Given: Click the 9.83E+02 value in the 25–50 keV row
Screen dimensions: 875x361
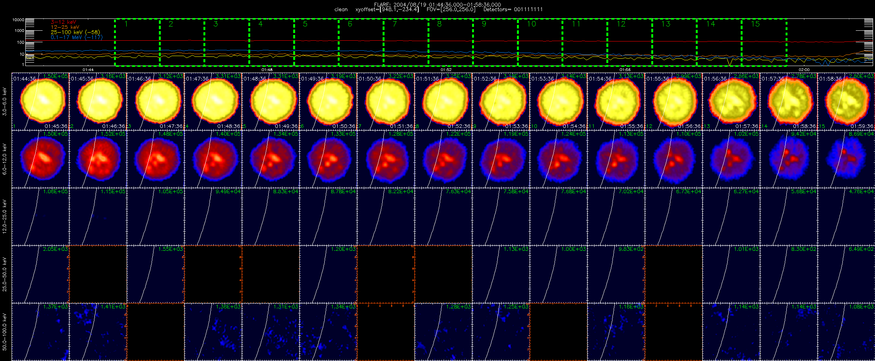Looking at the screenshot, I should click(x=631, y=249).
